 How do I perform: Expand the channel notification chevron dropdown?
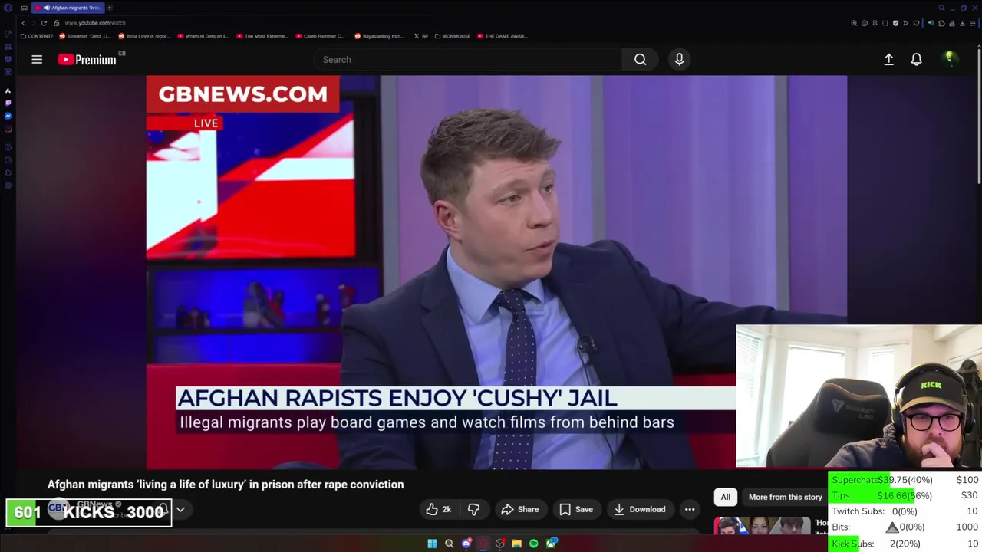180,509
